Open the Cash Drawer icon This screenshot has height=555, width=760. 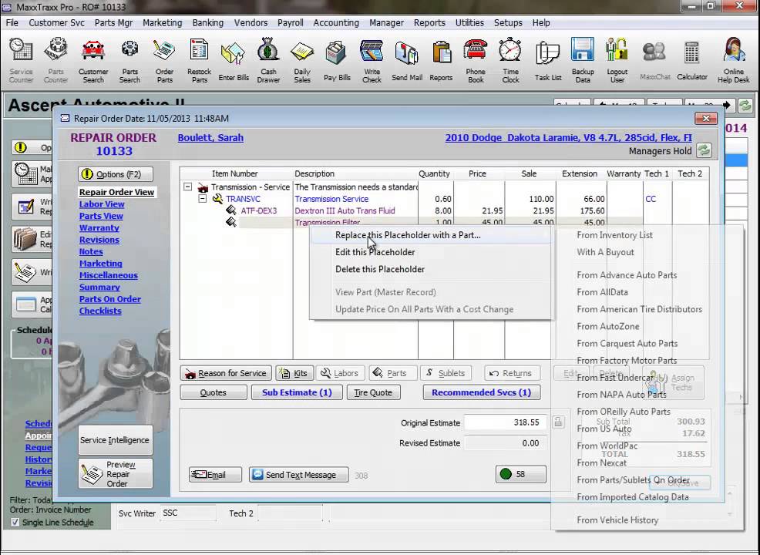click(268, 60)
